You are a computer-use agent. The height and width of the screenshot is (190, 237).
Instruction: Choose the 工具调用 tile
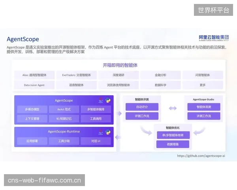pos(96,119)
